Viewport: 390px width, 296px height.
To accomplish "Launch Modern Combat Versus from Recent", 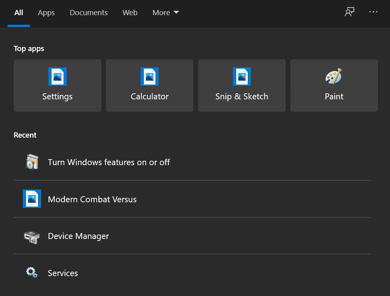I will [x=92, y=199].
